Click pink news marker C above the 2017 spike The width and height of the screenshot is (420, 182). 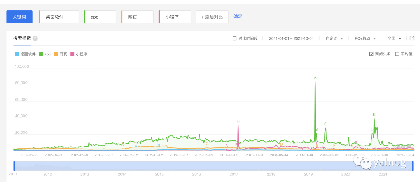[238, 121]
